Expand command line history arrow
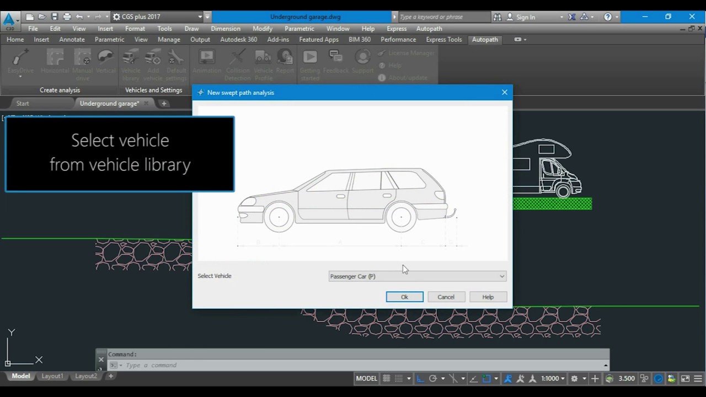The height and width of the screenshot is (397, 706). [x=606, y=365]
